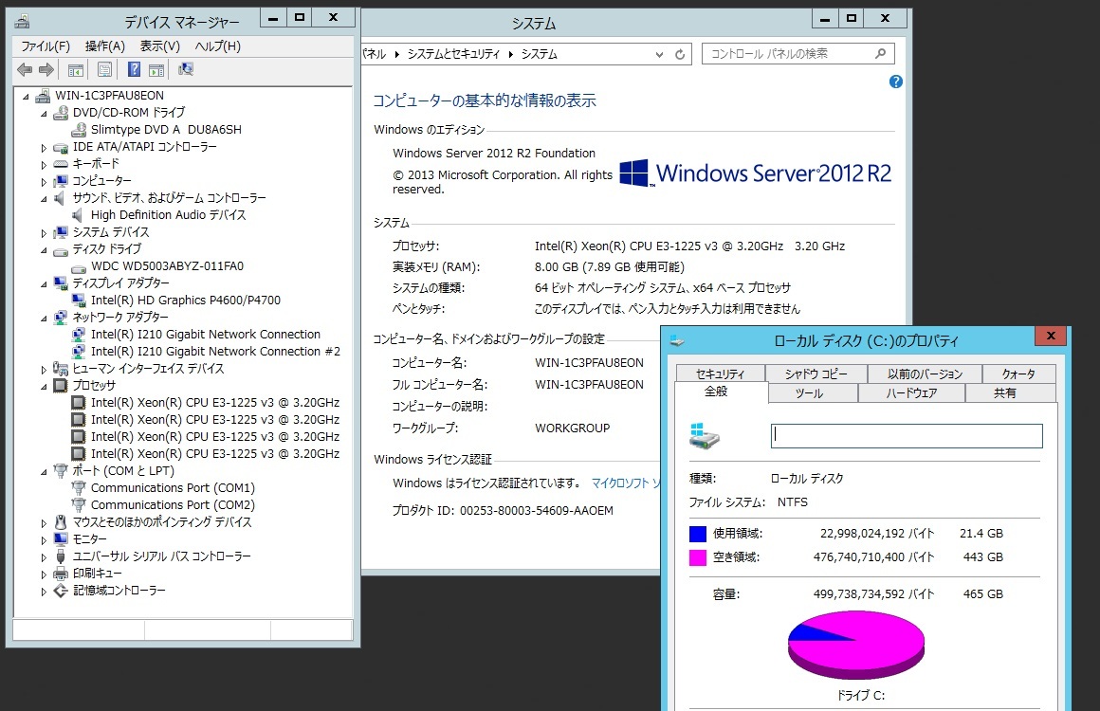The height and width of the screenshot is (711, 1100).
Task: Collapse the プロセッサ node
Action: coord(44,386)
